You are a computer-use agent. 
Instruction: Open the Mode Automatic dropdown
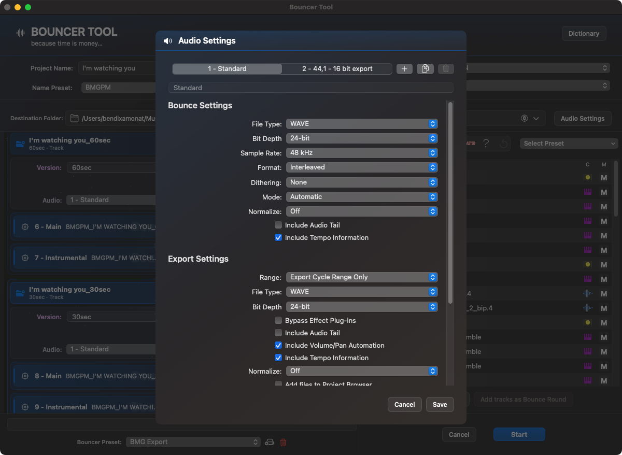click(x=362, y=197)
